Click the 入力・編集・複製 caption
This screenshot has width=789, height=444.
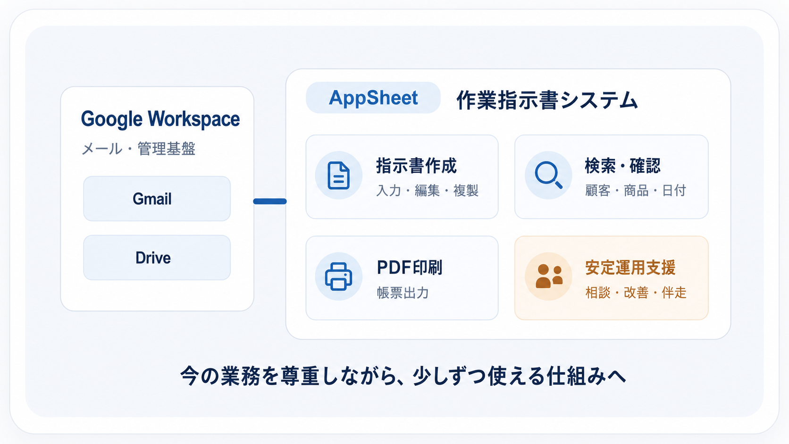click(428, 191)
